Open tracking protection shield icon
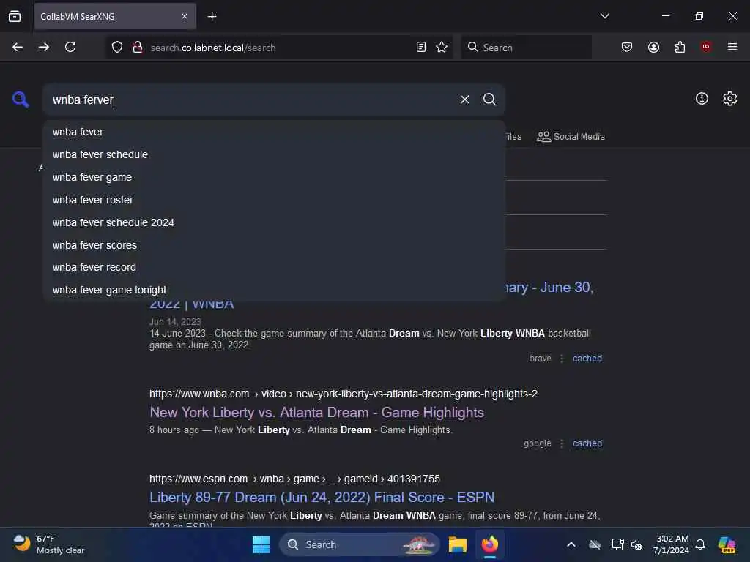The image size is (750, 562). 117,48
